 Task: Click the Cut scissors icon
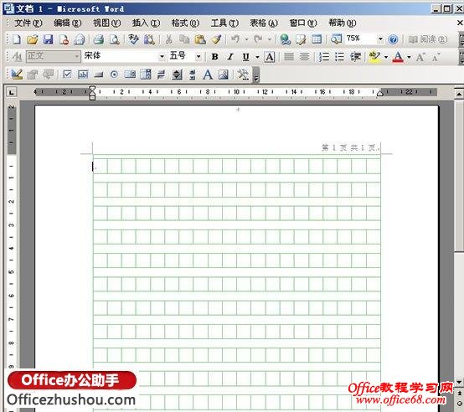point(168,39)
